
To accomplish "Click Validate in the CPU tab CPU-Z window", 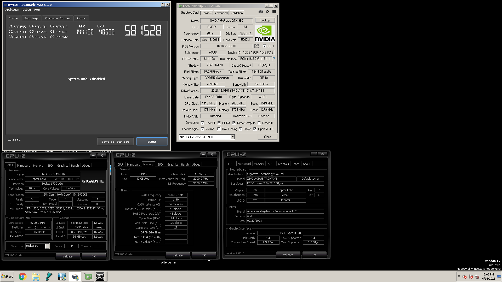I will click(67, 256).
